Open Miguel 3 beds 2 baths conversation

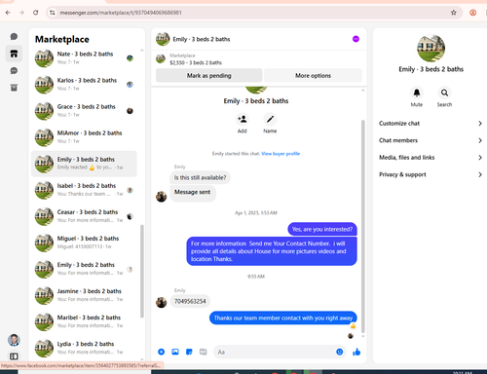(x=85, y=243)
